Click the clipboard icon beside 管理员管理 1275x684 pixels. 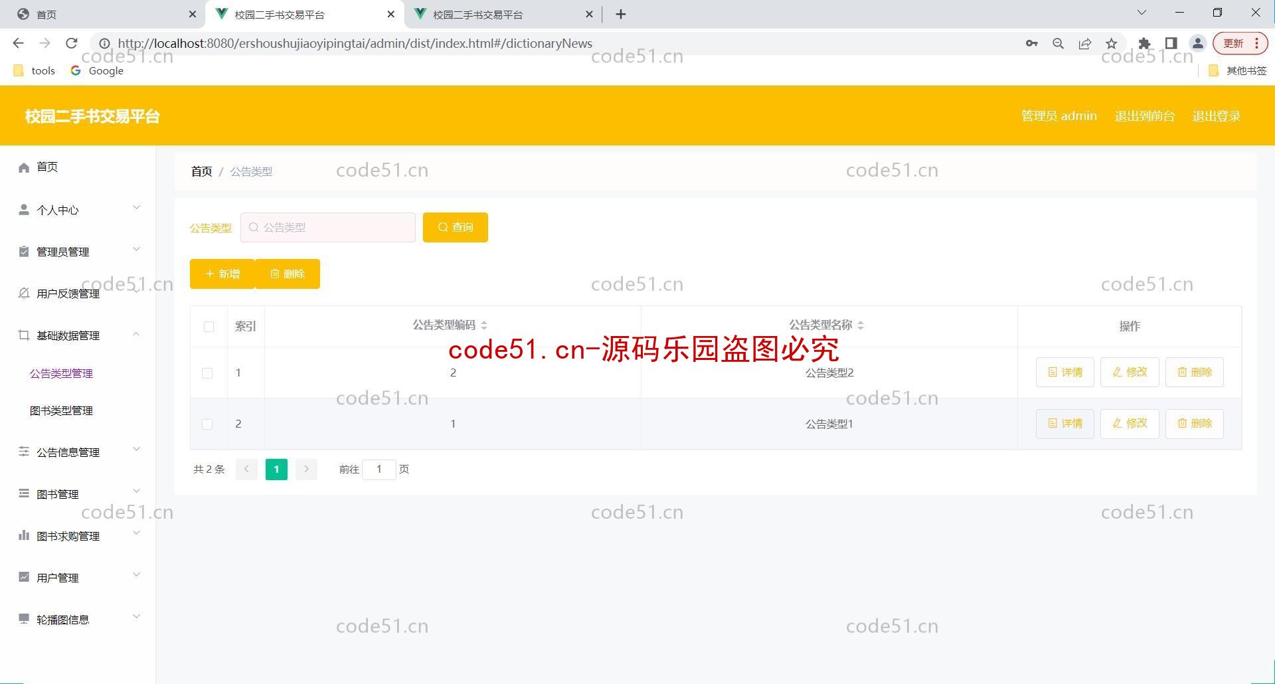coord(24,252)
